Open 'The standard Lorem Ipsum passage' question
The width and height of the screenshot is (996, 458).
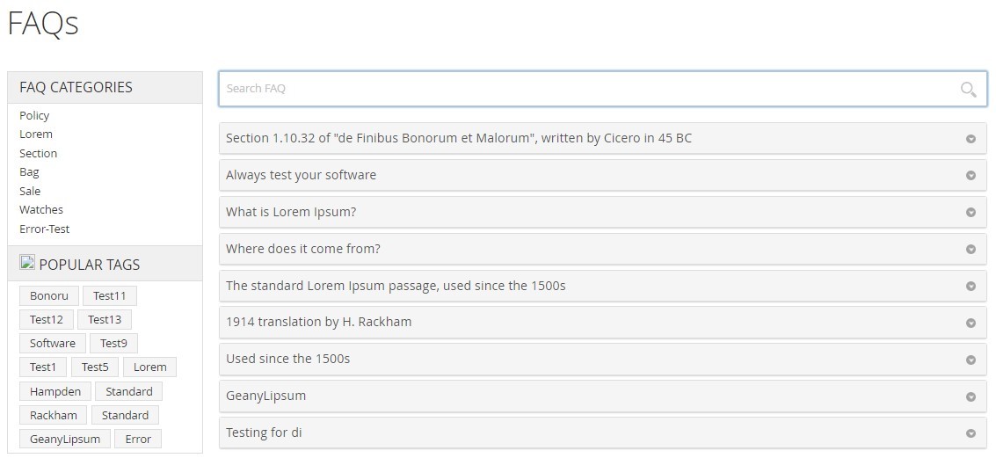click(603, 286)
